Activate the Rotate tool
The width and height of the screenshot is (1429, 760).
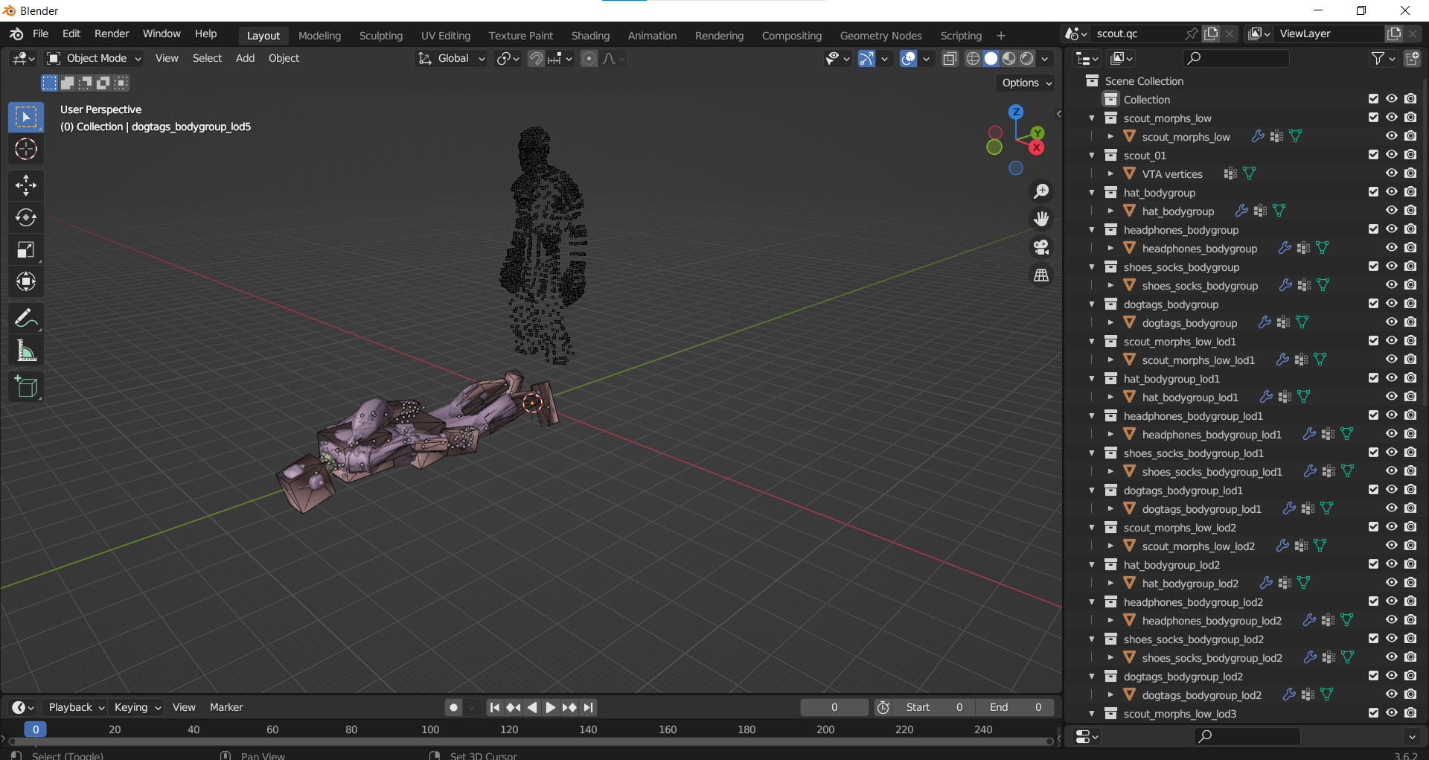[25, 217]
